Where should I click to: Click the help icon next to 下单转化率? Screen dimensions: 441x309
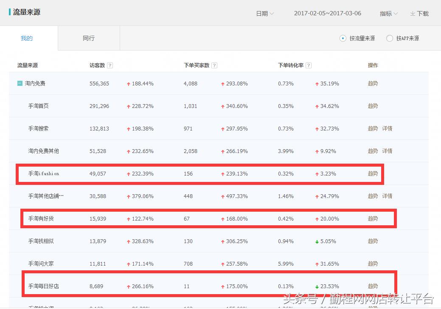pyautogui.click(x=309, y=65)
